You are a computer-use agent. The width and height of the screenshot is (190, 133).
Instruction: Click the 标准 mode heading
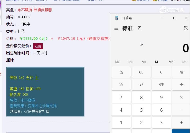point(127,28)
